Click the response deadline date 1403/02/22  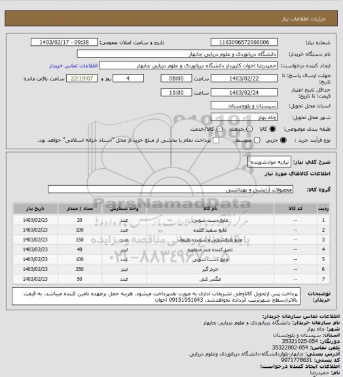coord(244,79)
